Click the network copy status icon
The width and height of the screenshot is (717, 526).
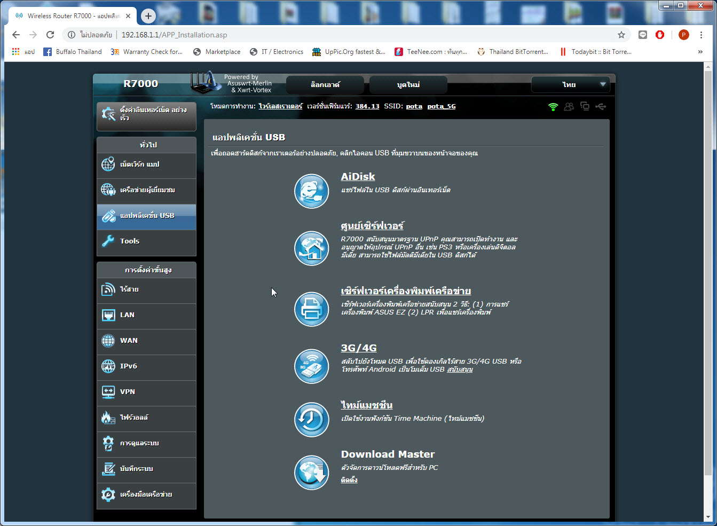point(585,106)
